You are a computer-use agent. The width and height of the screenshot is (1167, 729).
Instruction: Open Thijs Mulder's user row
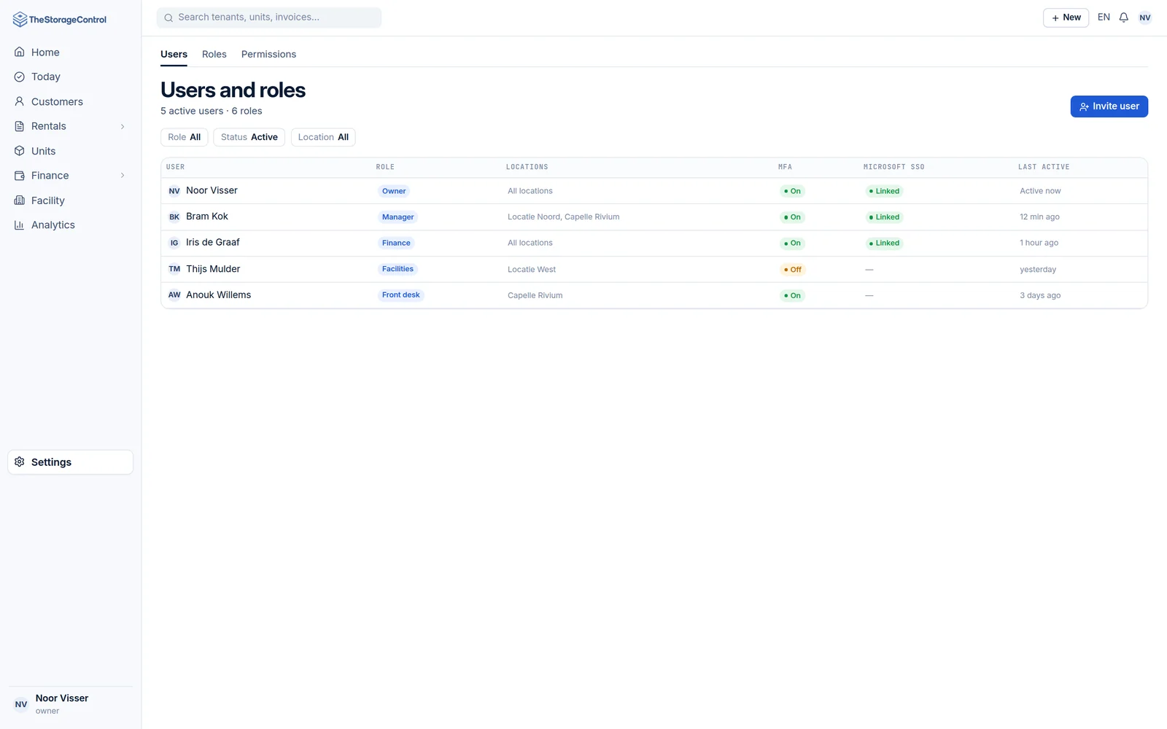click(654, 269)
